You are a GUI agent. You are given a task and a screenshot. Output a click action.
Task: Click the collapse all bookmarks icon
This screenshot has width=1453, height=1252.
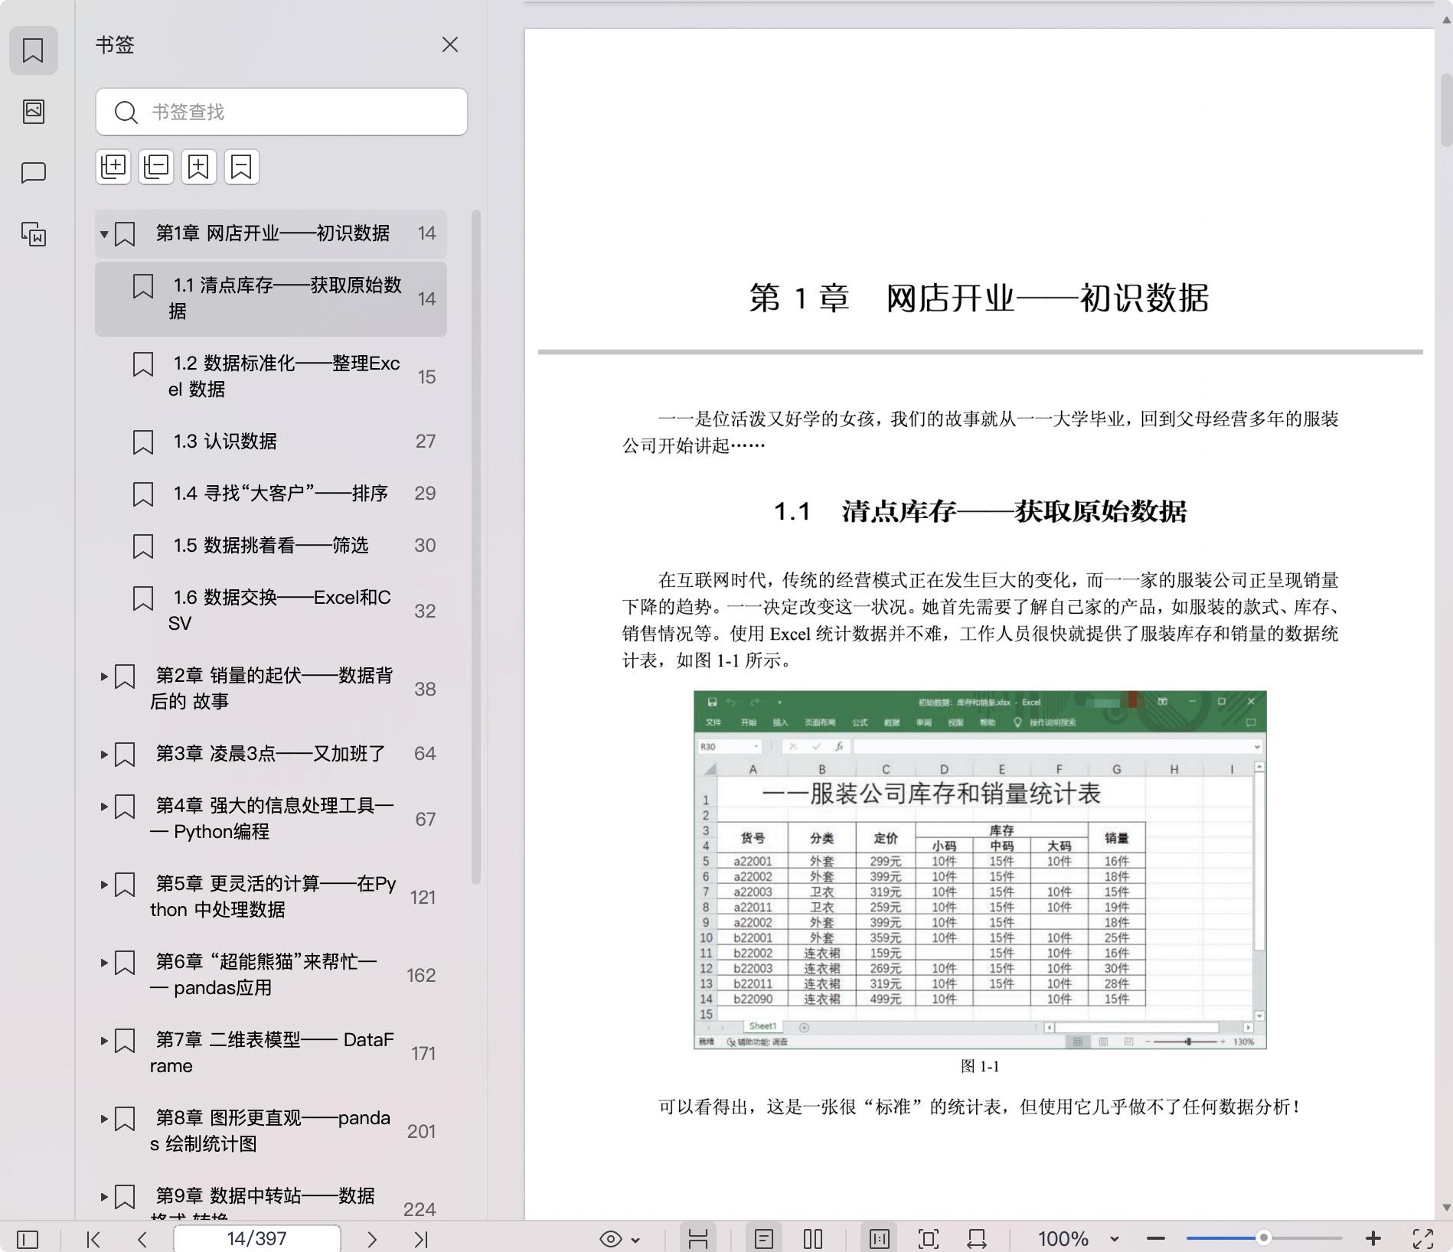point(156,166)
